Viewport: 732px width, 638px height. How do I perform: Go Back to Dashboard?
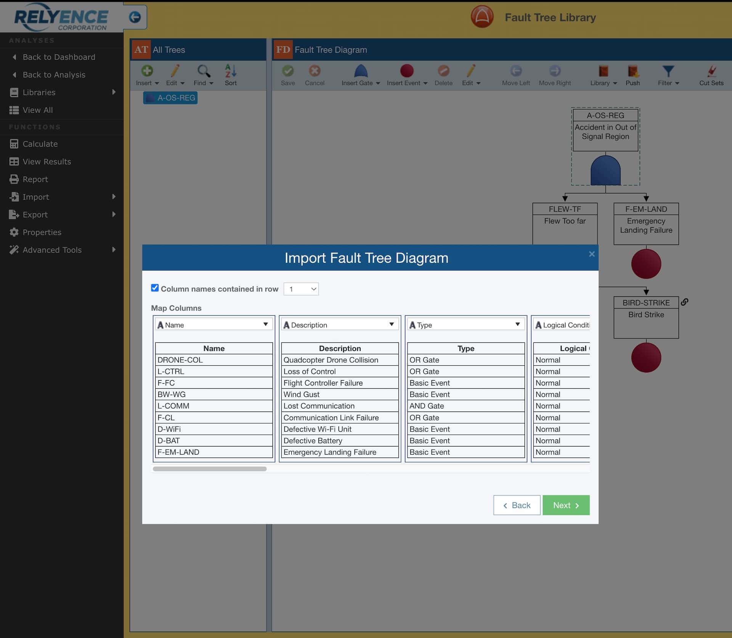[59, 57]
